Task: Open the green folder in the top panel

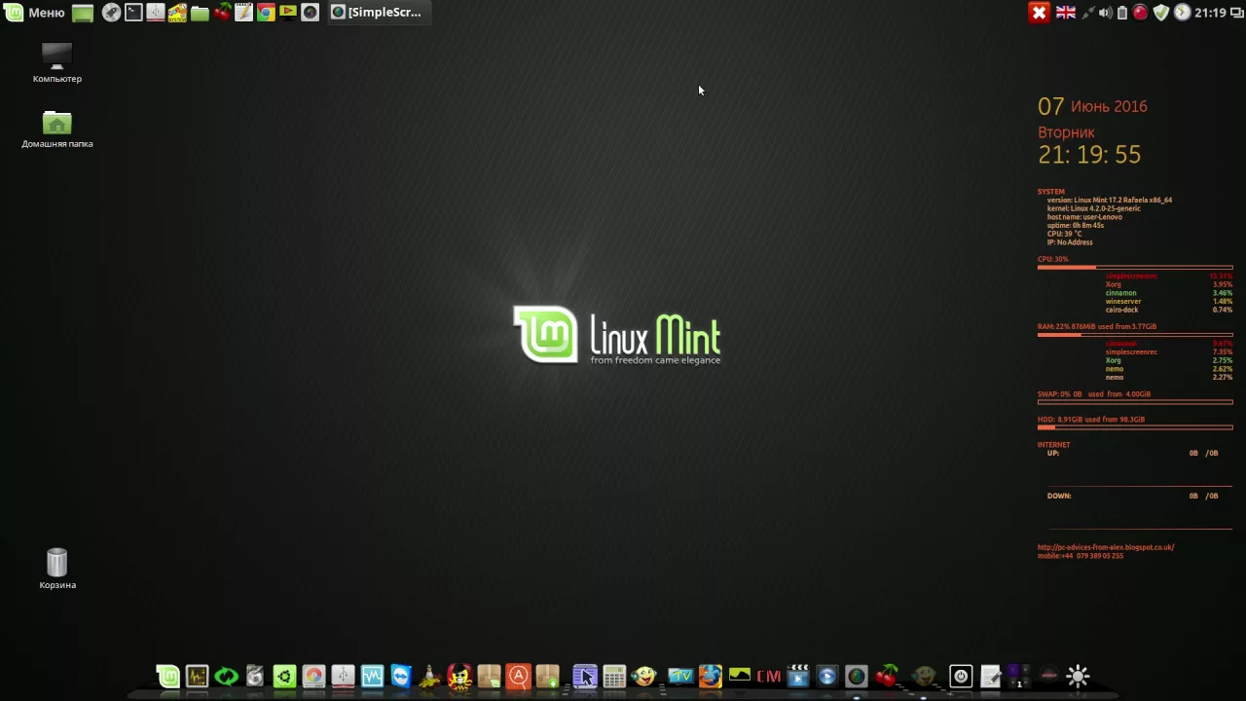Action: coord(200,13)
